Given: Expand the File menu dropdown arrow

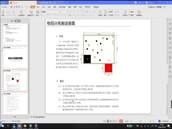Looking at the screenshot, I should pos(8,7).
